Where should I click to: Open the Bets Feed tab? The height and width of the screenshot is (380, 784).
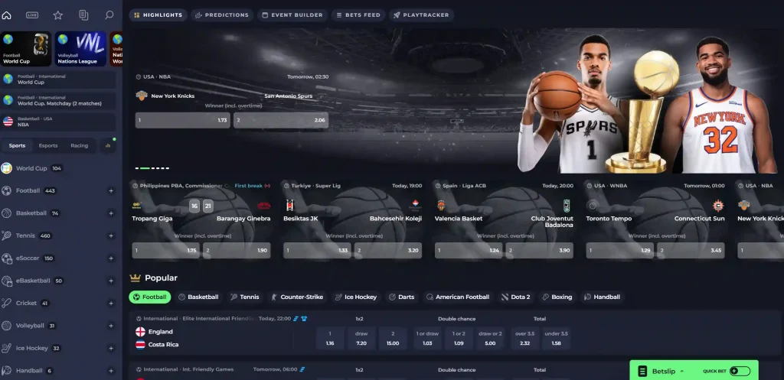click(358, 15)
